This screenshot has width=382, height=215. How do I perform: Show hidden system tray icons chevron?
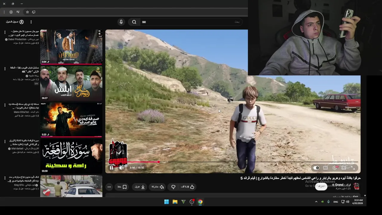click(x=316, y=202)
